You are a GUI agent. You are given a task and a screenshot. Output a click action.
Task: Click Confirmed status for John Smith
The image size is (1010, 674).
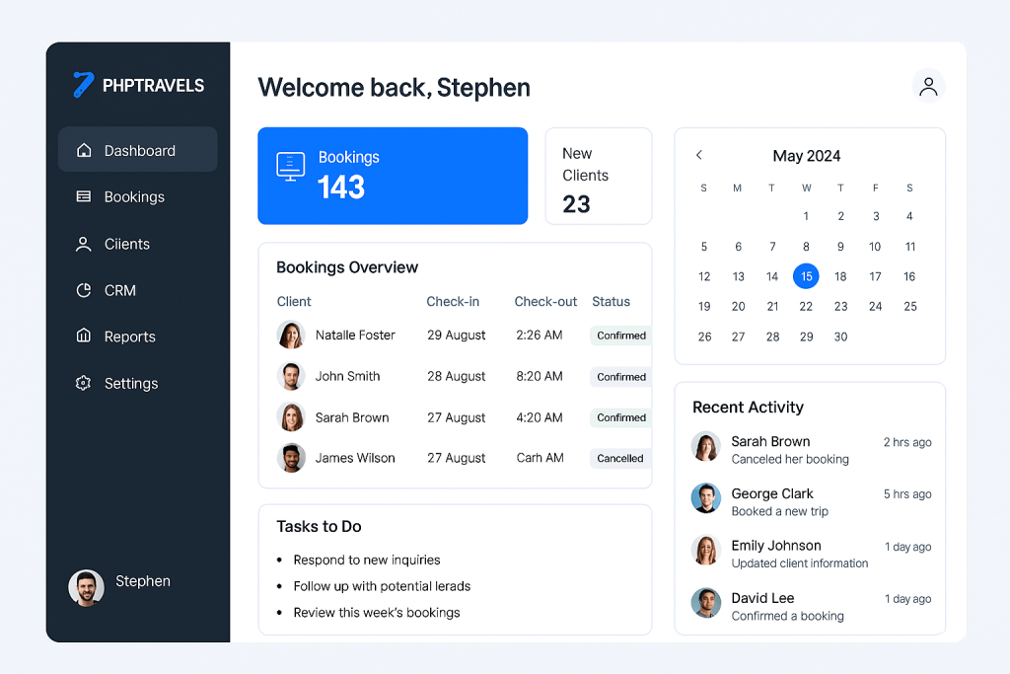[621, 376]
